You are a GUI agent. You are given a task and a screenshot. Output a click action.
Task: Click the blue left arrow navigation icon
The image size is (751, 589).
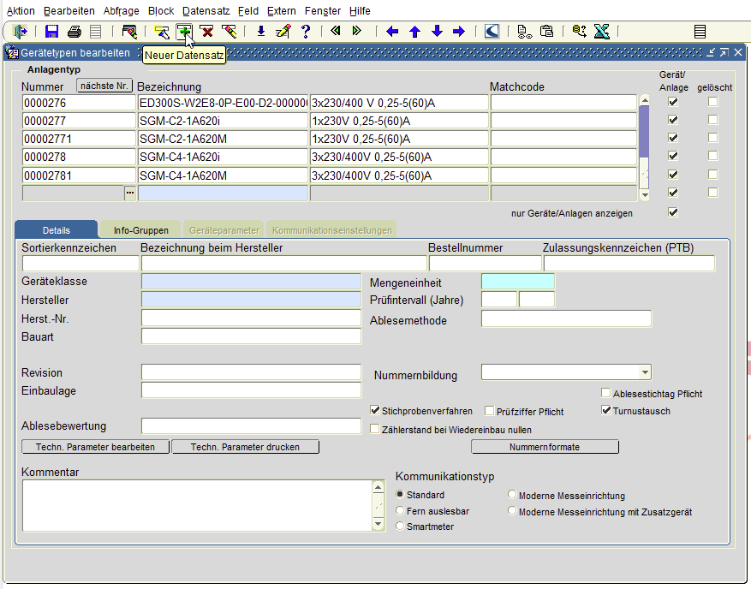pyautogui.click(x=392, y=32)
